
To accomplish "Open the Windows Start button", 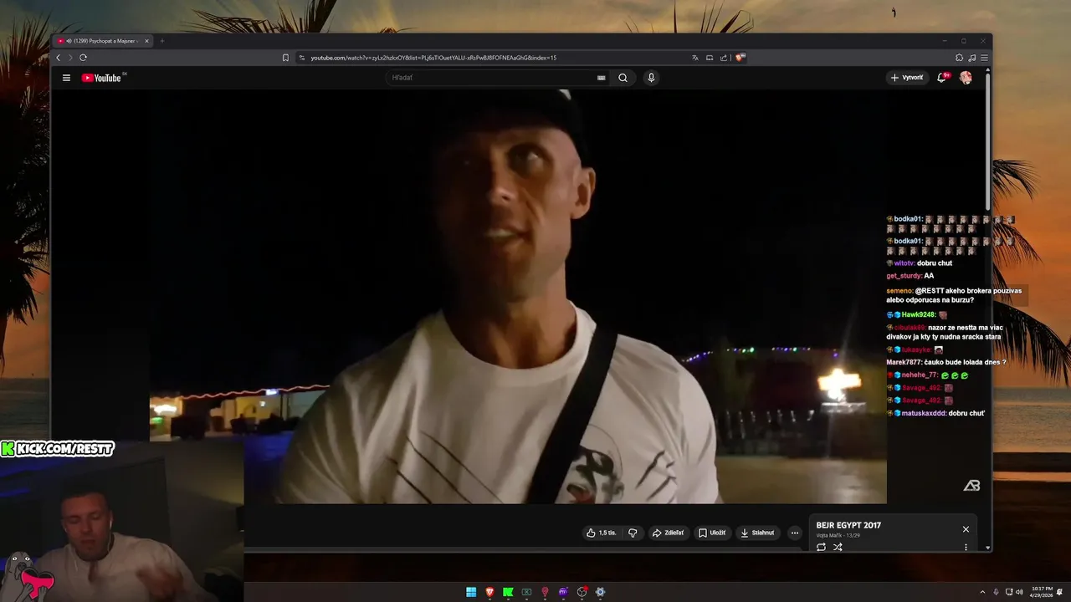I will (471, 592).
